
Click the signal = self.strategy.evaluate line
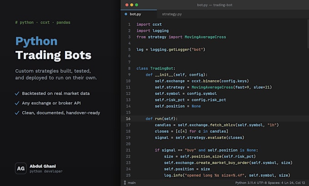199,137
